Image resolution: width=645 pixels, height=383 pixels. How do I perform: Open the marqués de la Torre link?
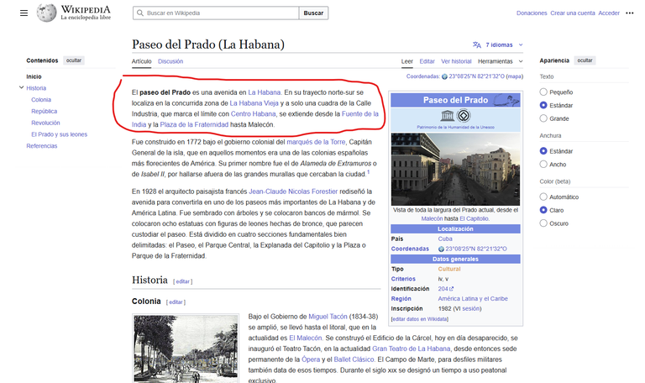point(316,142)
